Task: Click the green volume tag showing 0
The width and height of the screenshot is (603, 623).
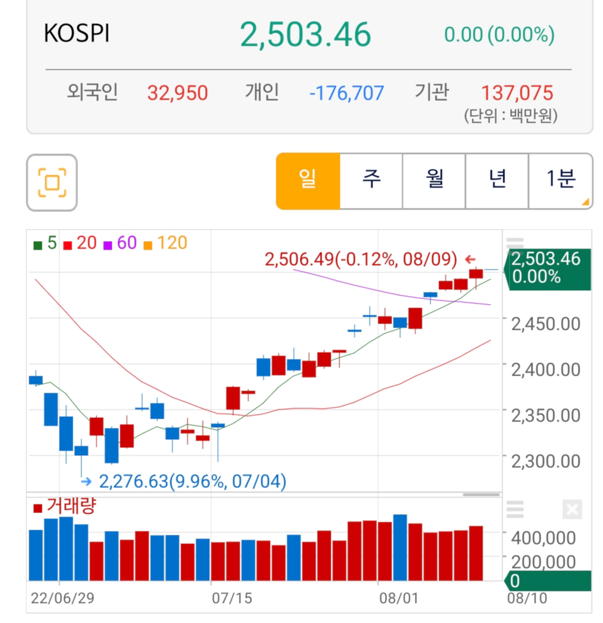Action: pyautogui.click(x=548, y=581)
